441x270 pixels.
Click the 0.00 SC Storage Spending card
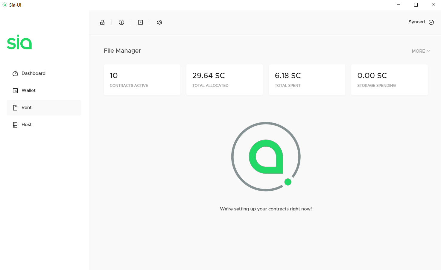390,80
